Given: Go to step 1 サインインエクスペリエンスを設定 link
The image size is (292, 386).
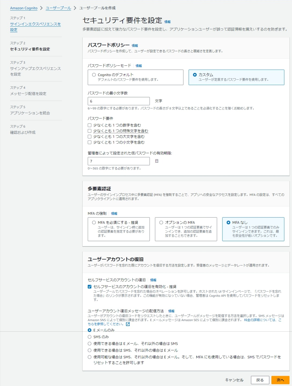Looking at the screenshot, I should (x=35, y=27).
